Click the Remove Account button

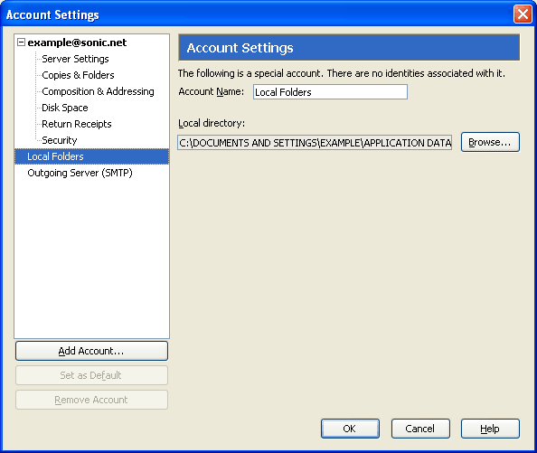[x=92, y=400]
